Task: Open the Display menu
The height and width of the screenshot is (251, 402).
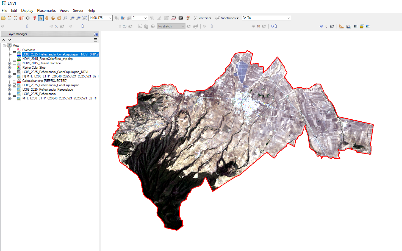Action: 27,10
